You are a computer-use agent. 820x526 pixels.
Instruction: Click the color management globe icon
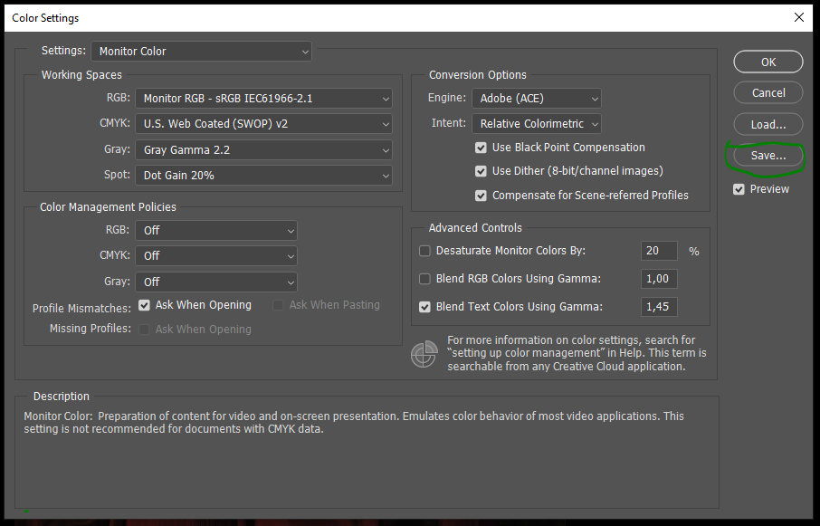[424, 354]
